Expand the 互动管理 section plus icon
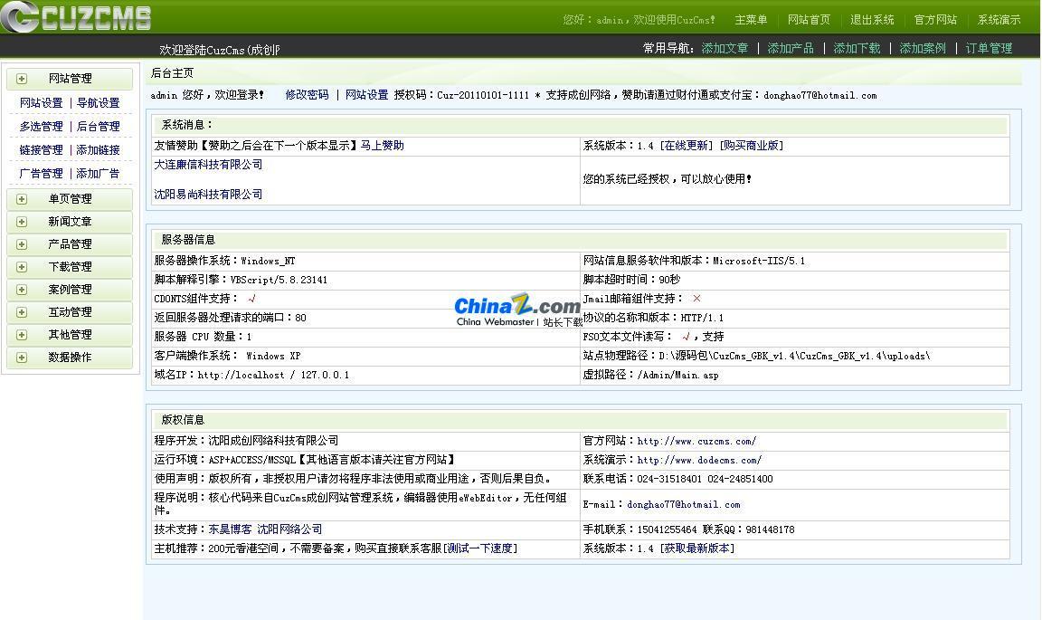The width and height of the screenshot is (1042, 620). click(20, 311)
